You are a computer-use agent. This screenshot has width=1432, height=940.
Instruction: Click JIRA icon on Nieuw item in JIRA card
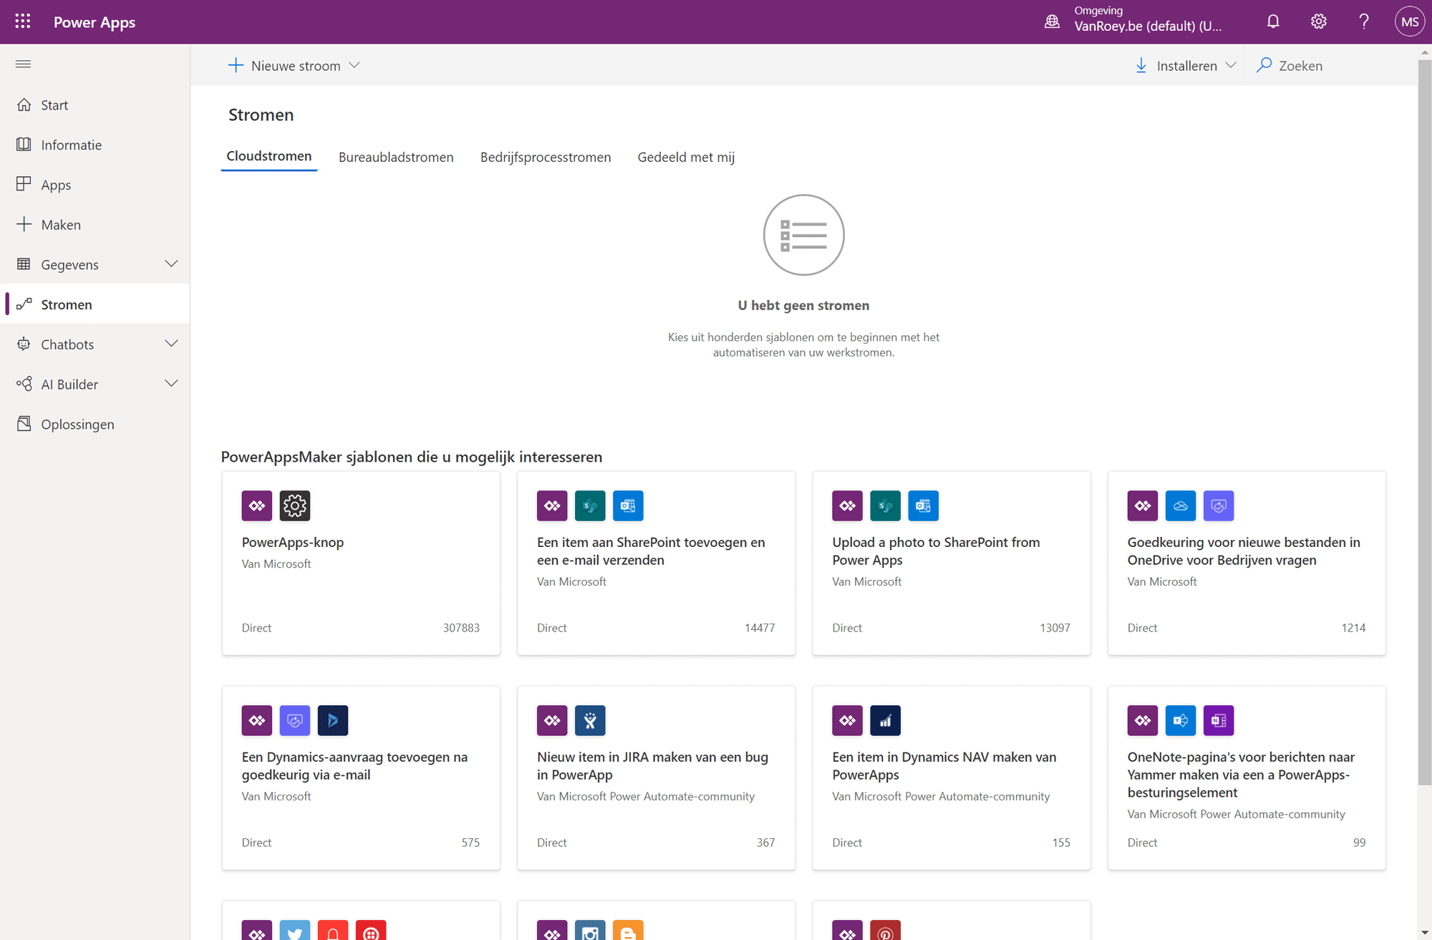[x=590, y=720]
